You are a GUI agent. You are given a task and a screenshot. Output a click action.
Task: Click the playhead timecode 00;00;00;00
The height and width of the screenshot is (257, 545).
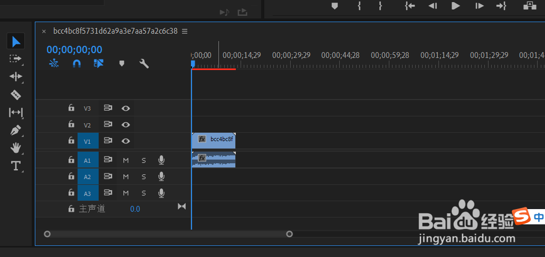tap(74, 50)
